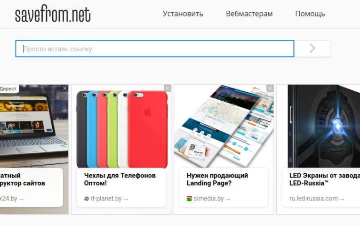Click colorful iPhone cases thumbnail

[122, 129]
